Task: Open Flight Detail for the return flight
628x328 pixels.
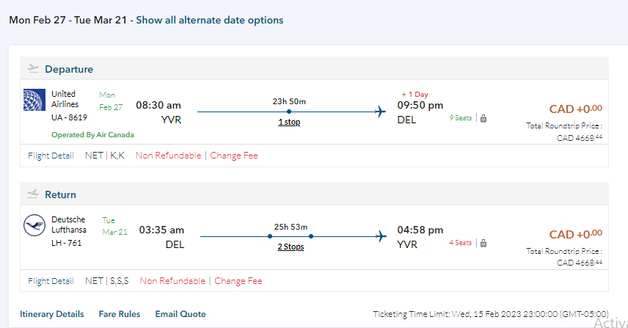Action: tap(51, 280)
